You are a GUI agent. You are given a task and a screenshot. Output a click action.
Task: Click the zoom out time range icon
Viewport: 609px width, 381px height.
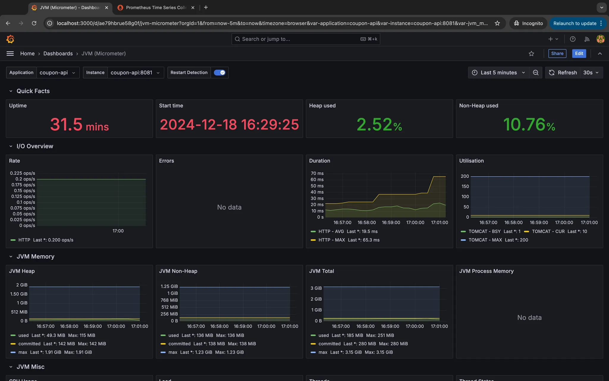pyautogui.click(x=536, y=73)
